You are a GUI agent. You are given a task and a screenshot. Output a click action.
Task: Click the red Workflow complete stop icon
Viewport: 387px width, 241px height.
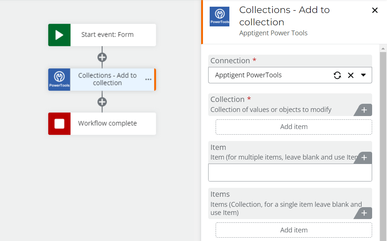click(x=59, y=124)
